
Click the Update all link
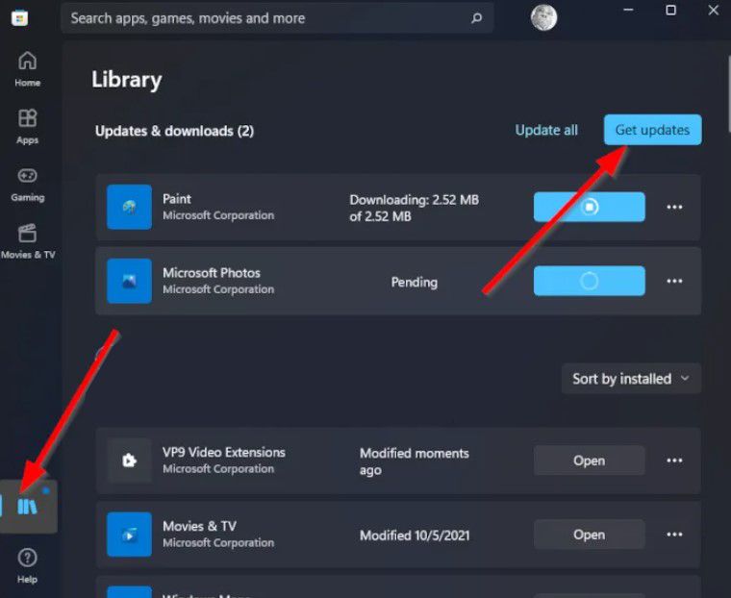[546, 130]
